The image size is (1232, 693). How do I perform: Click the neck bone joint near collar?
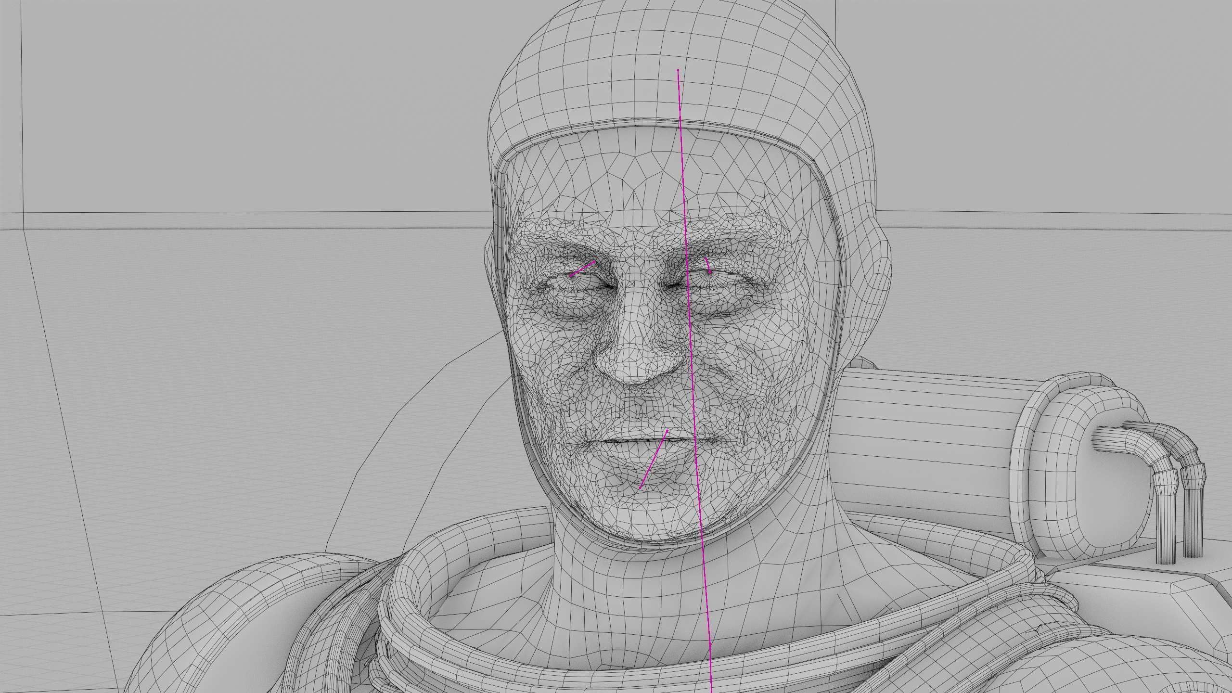(710, 644)
